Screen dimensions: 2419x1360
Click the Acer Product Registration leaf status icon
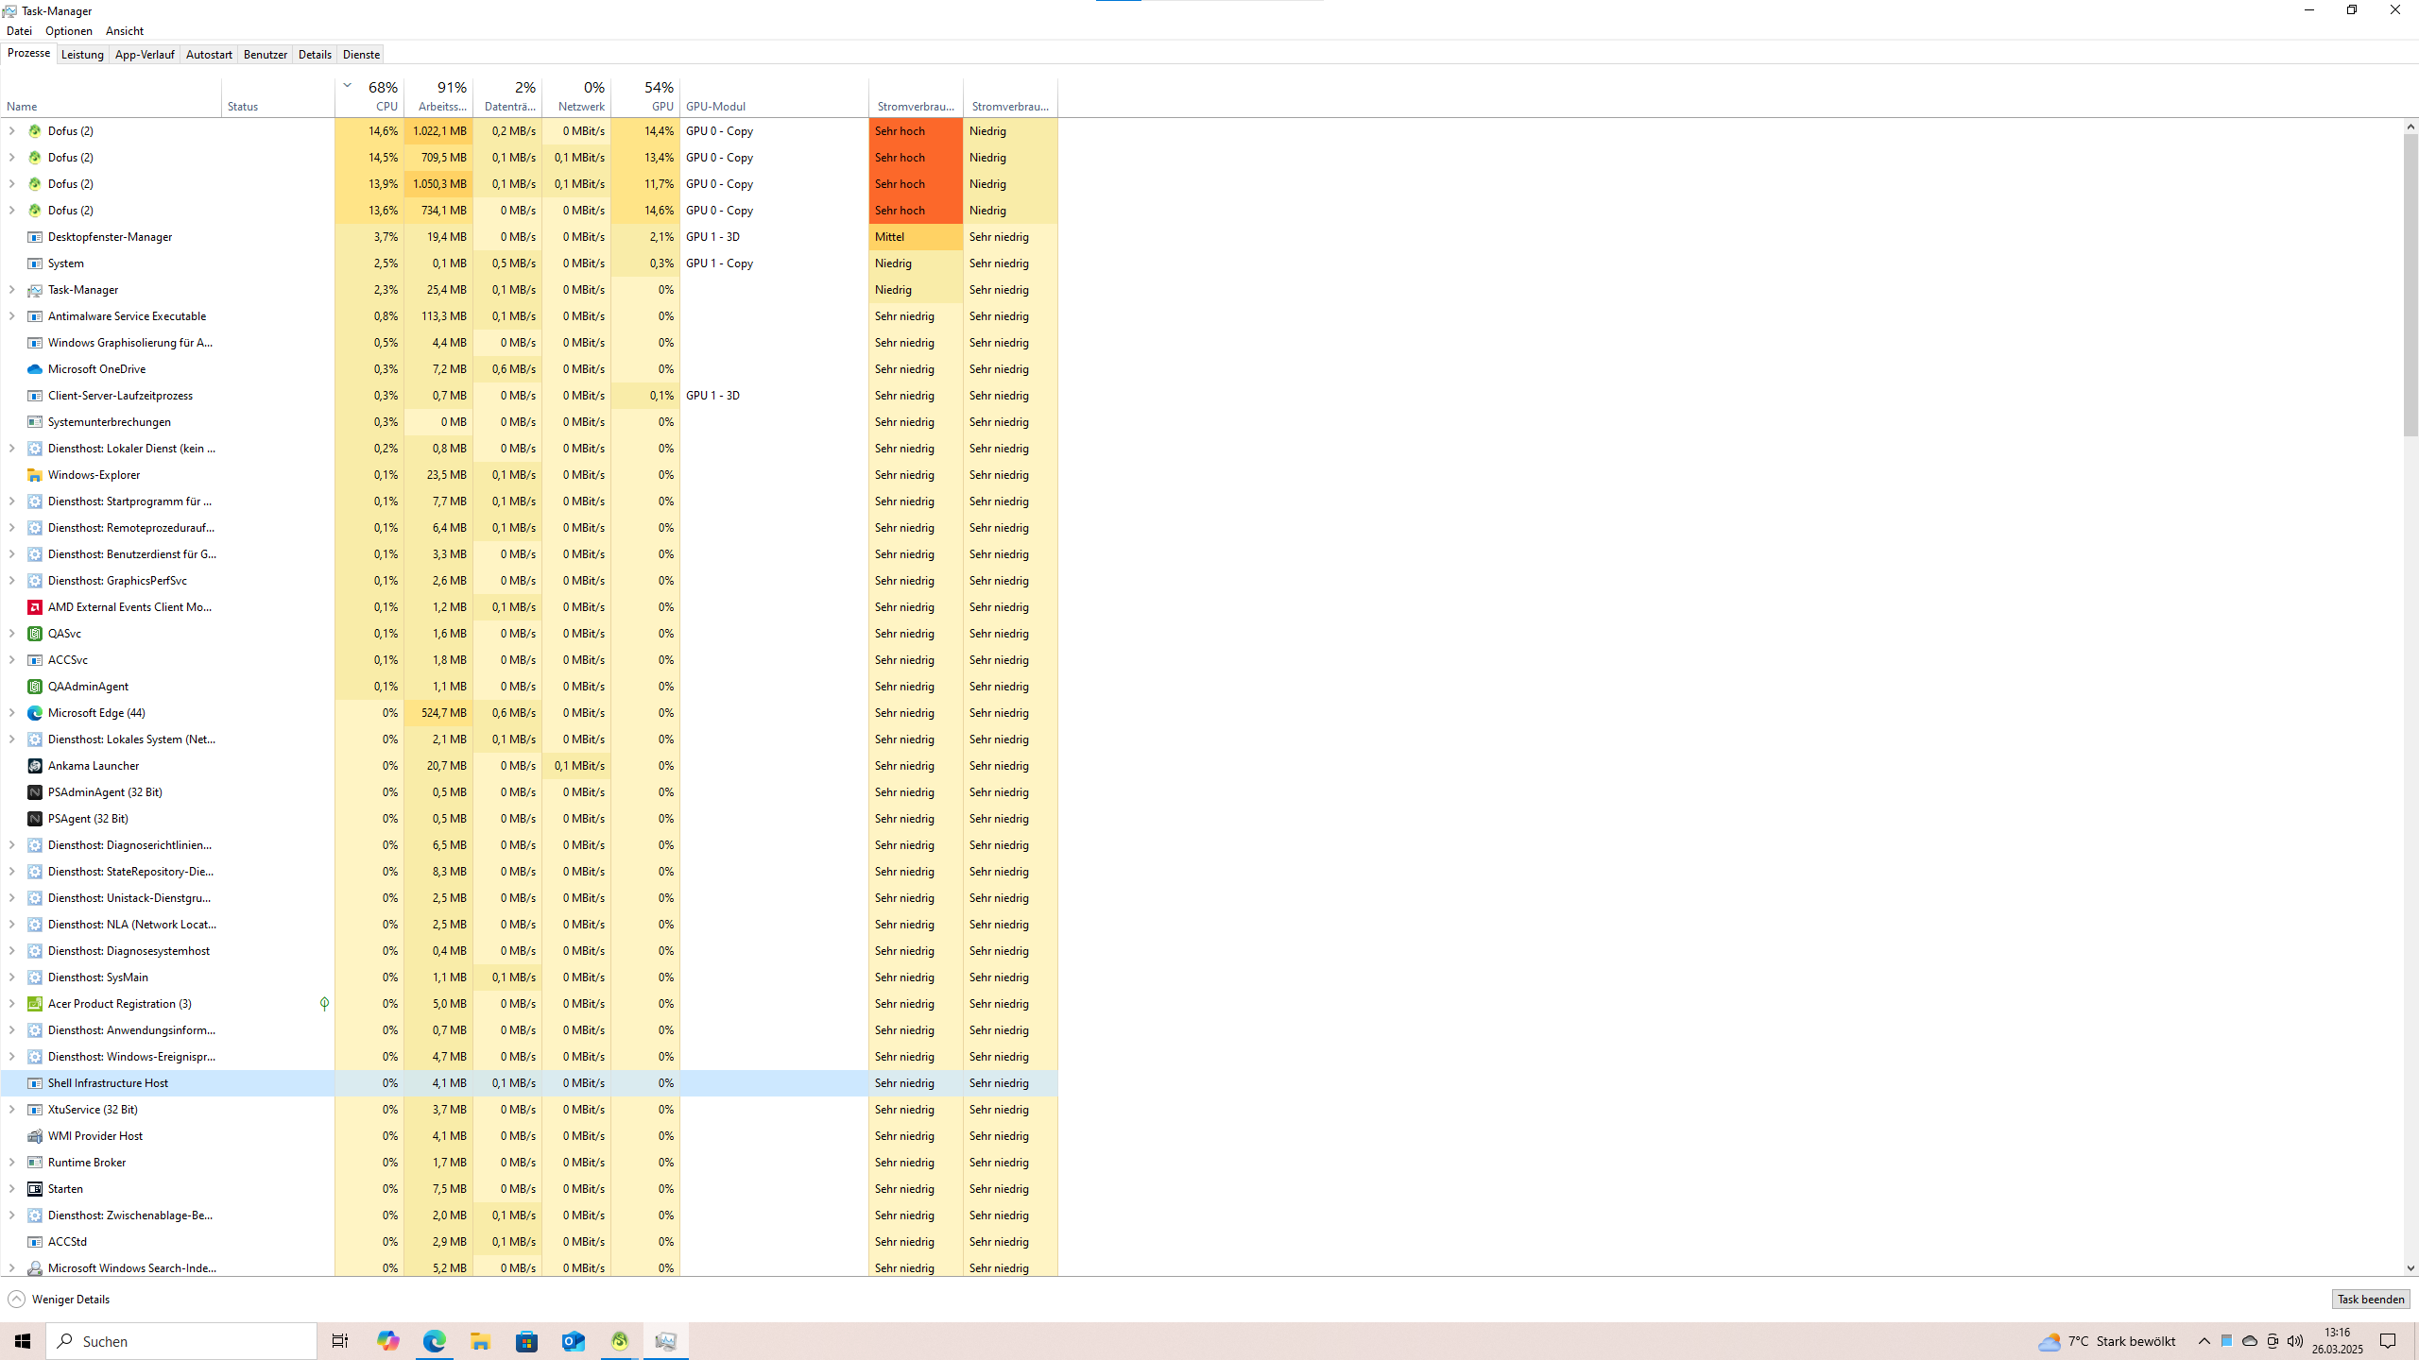[x=324, y=1004]
